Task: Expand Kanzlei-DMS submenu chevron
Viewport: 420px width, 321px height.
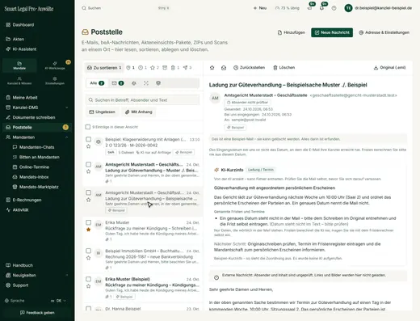Action: pos(66,108)
